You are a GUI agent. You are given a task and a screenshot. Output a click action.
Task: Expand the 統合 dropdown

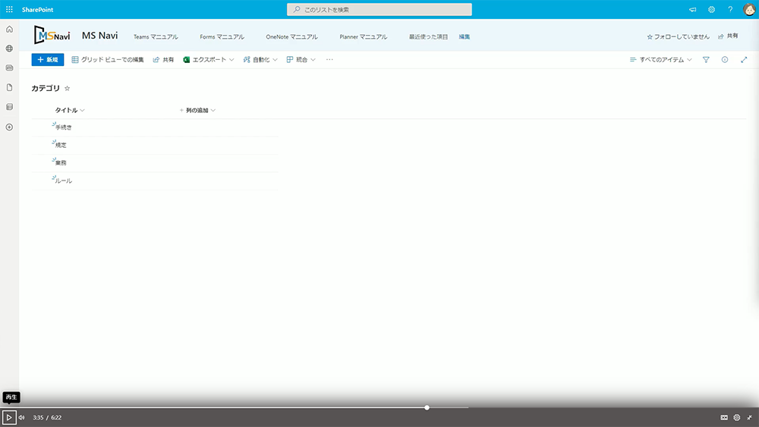click(x=301, y=59)
